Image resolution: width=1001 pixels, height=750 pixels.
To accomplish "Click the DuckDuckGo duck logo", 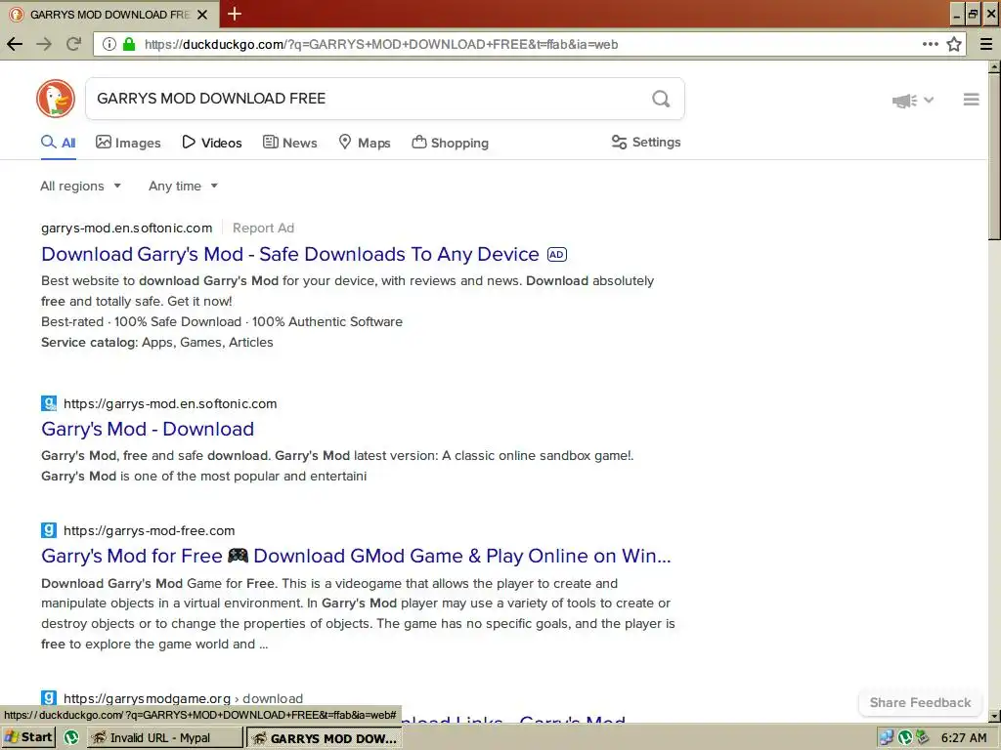I will 56,99.
